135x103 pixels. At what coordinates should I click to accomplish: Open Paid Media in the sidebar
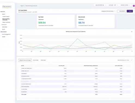coord(5,27)
